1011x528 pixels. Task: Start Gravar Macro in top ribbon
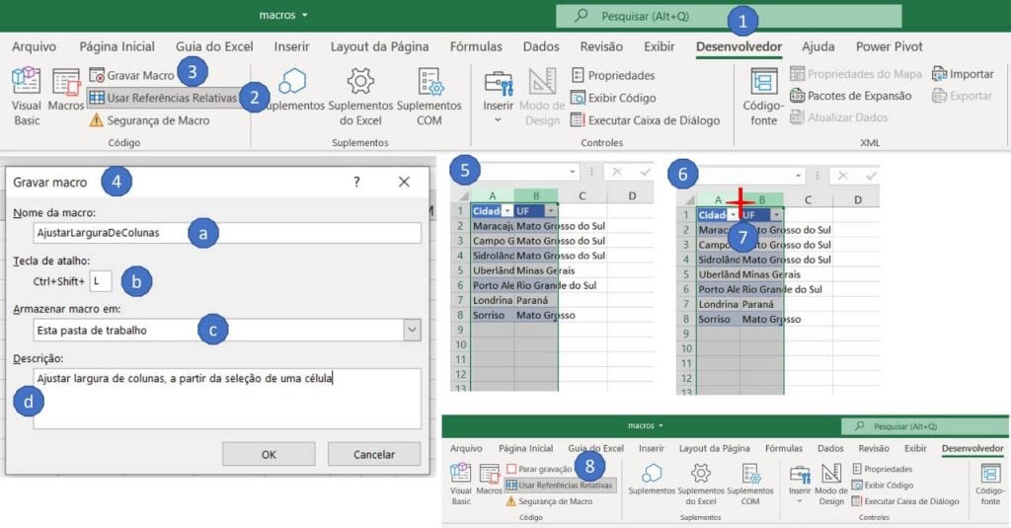pyautogui.click(x=132, y=75)
